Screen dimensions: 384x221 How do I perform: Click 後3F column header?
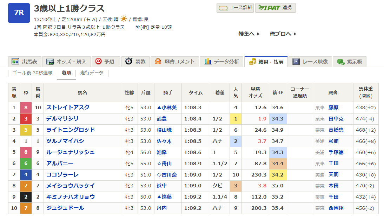[278, 93]
